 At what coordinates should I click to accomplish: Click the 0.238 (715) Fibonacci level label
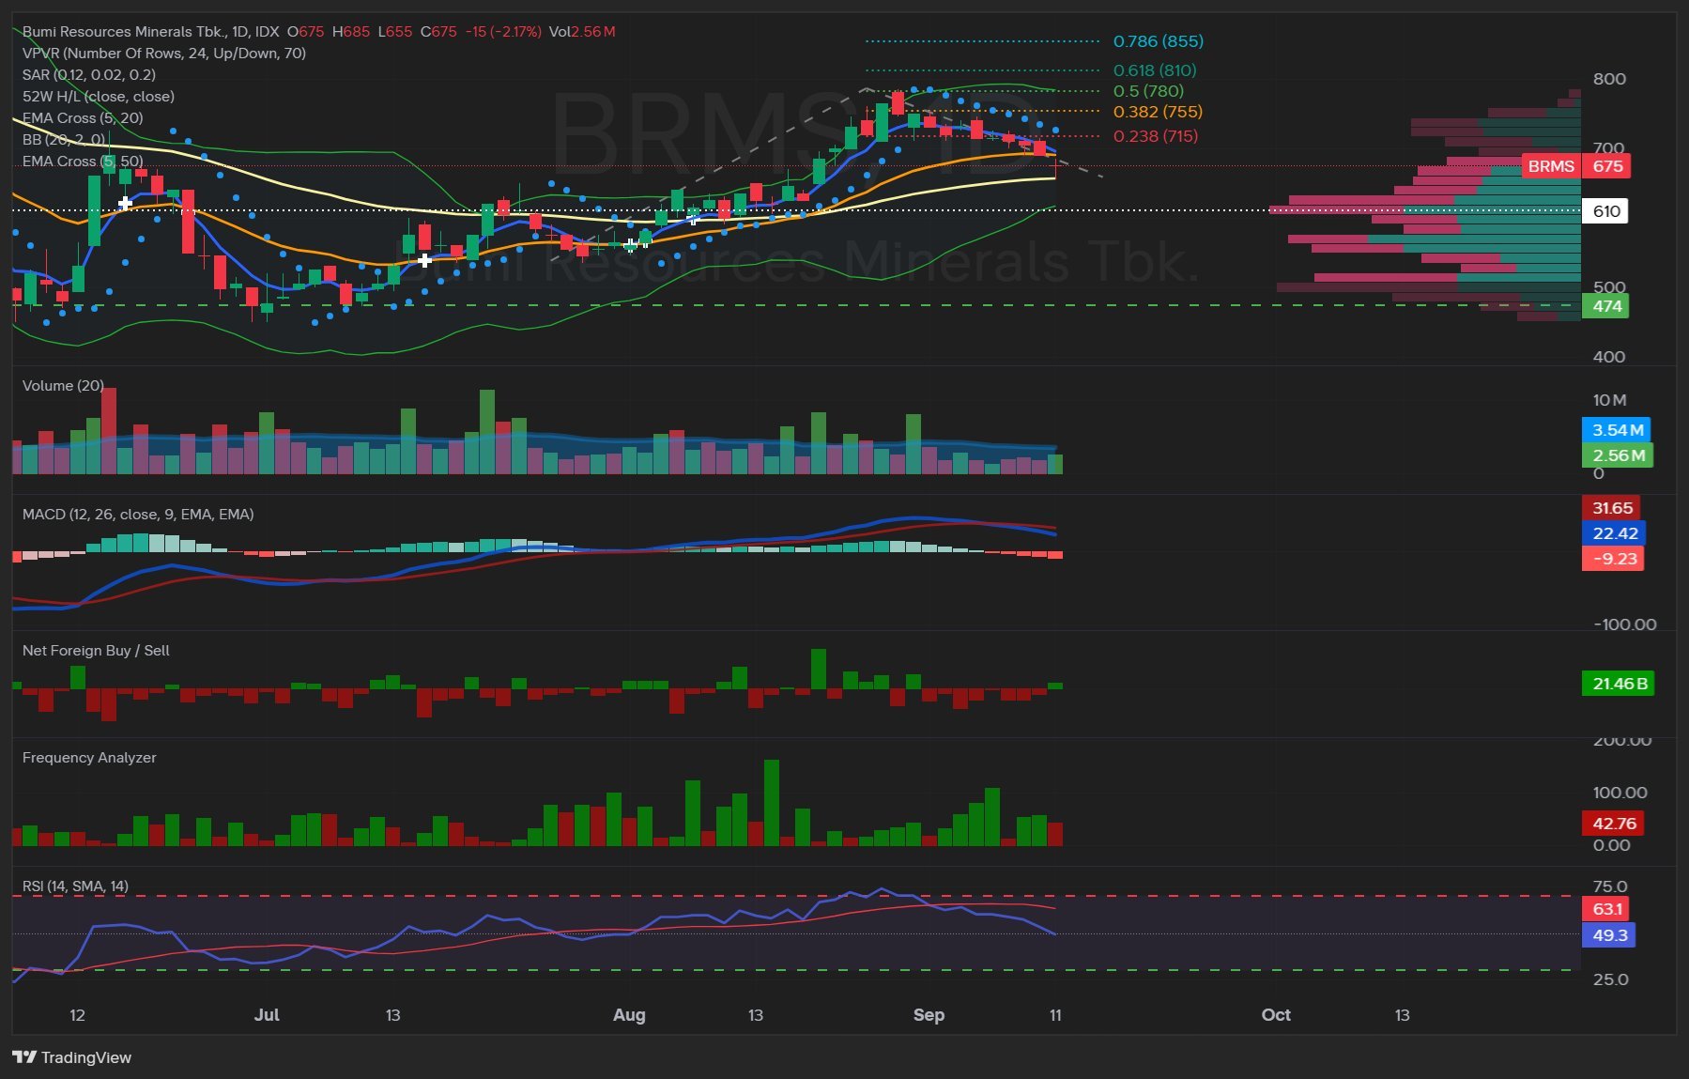pyautogui.click(x=1156, y=136)
